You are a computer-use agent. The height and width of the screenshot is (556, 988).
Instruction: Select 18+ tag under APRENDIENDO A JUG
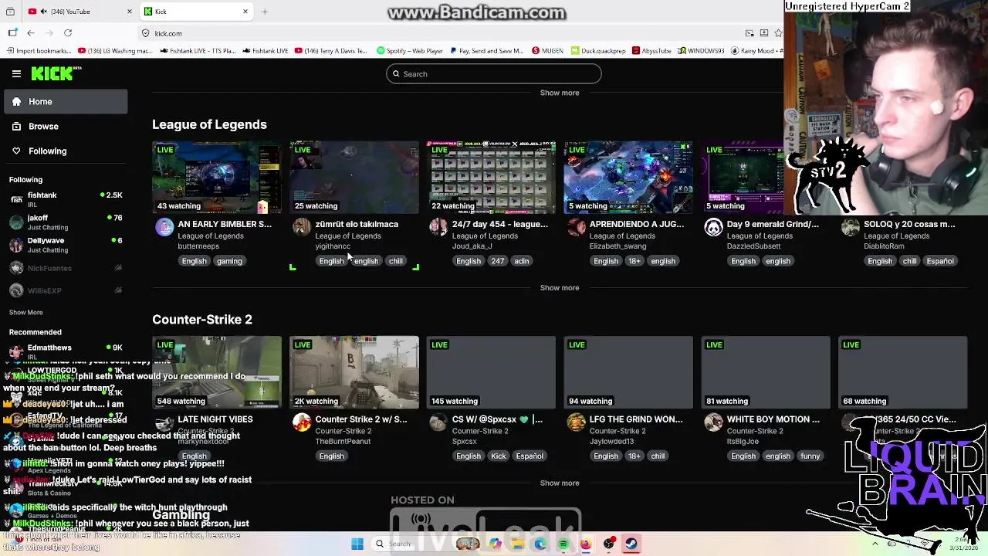coord(634,261)
